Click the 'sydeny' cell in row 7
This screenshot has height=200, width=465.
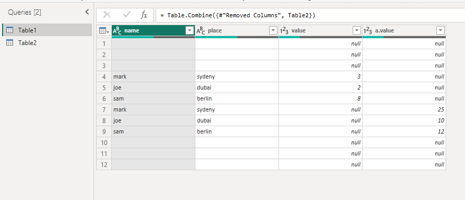coord(237,109)
